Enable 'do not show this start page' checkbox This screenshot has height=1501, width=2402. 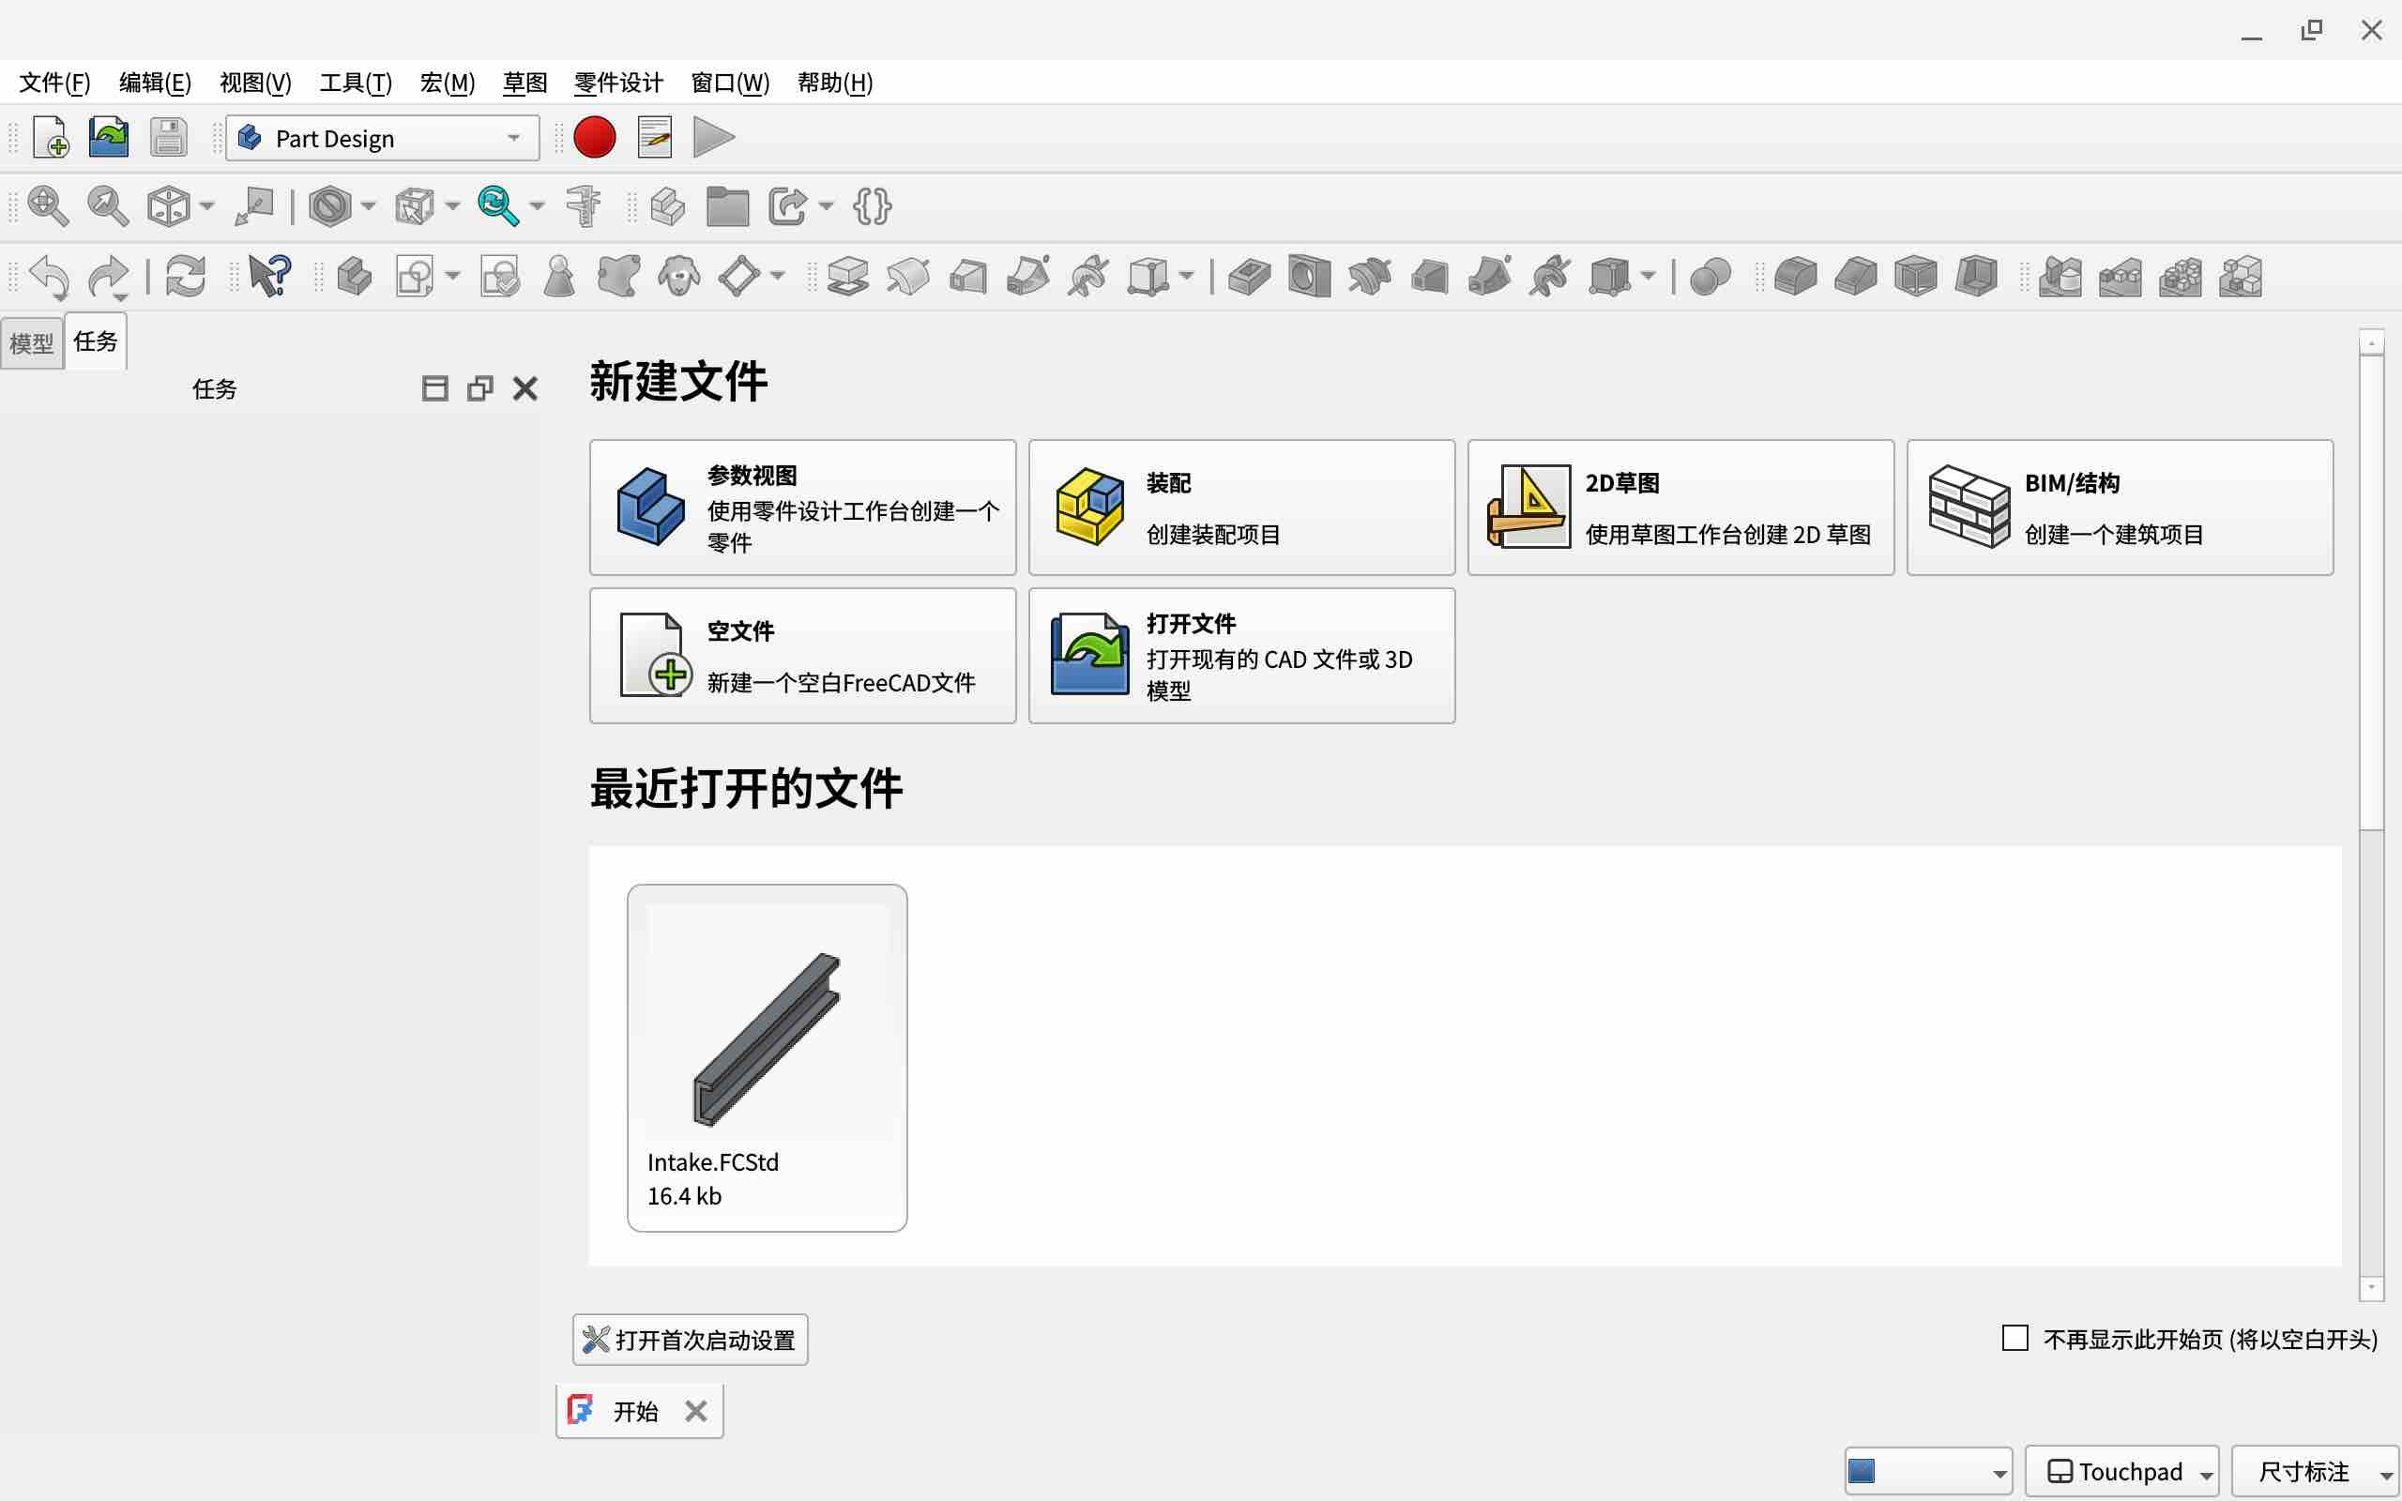pyautogui.click(x=2014, y=1338)
